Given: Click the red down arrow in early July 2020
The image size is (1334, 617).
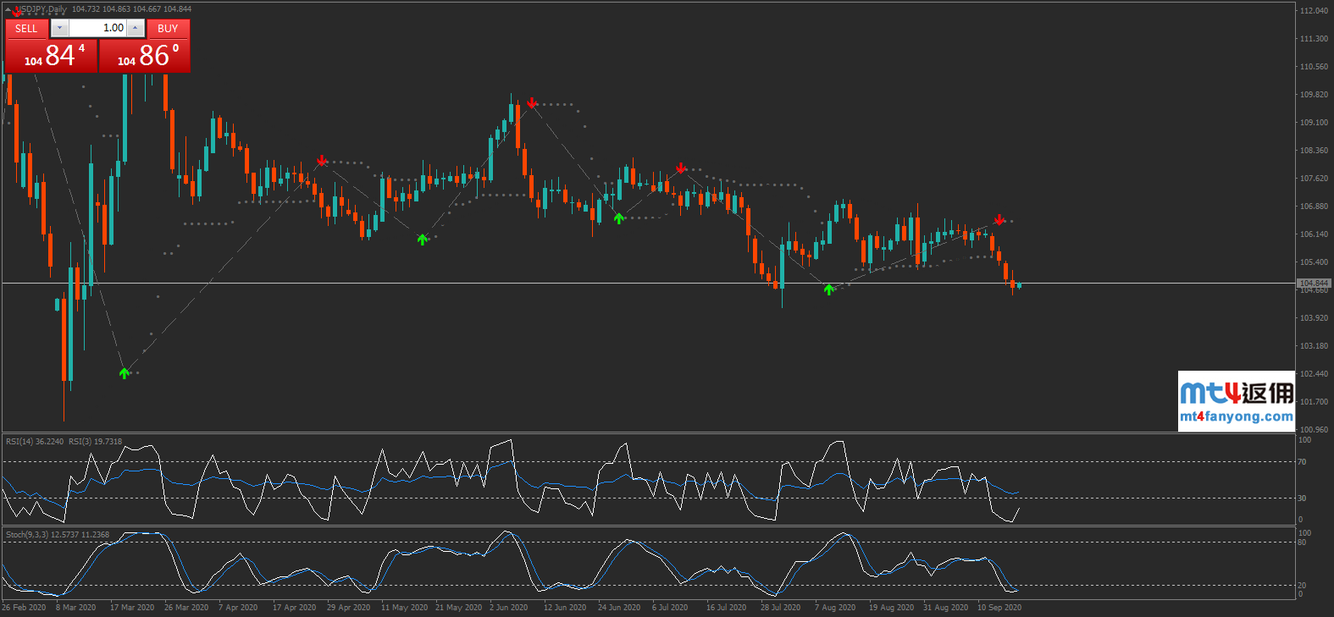Looking at the screenshot, I should pyautogui.click(x=681, y=168).
